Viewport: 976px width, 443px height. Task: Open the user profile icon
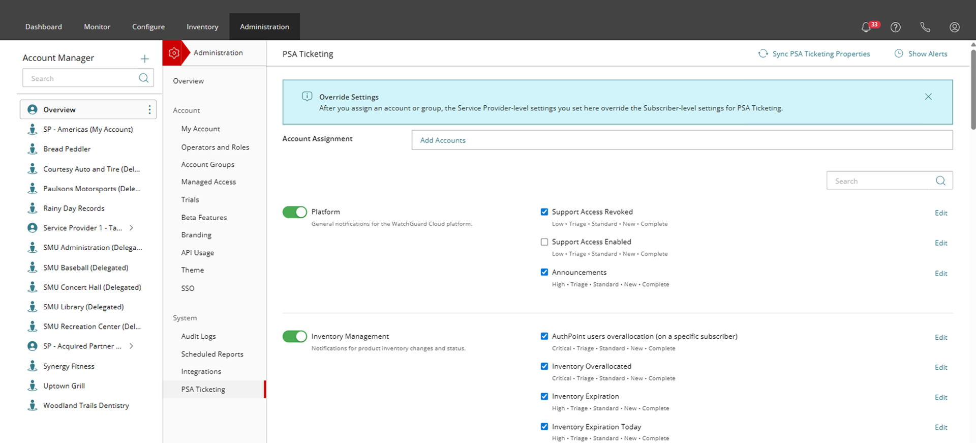(955, 27)
